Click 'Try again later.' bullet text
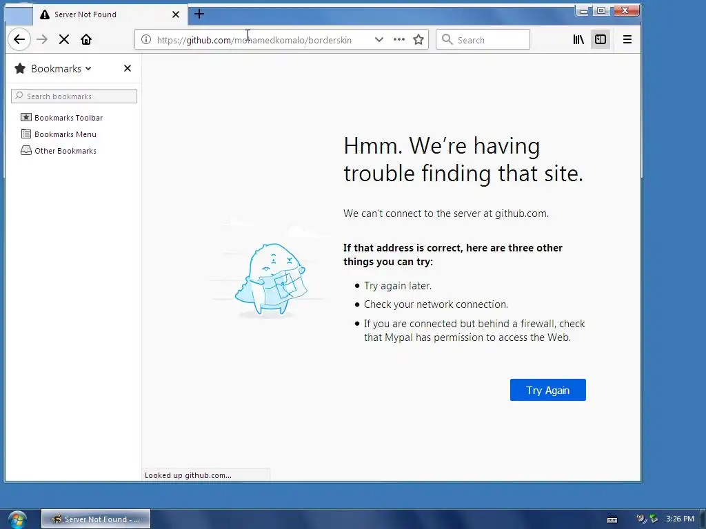This screenshot has height=529, width=706. click(x=398, y=286)
